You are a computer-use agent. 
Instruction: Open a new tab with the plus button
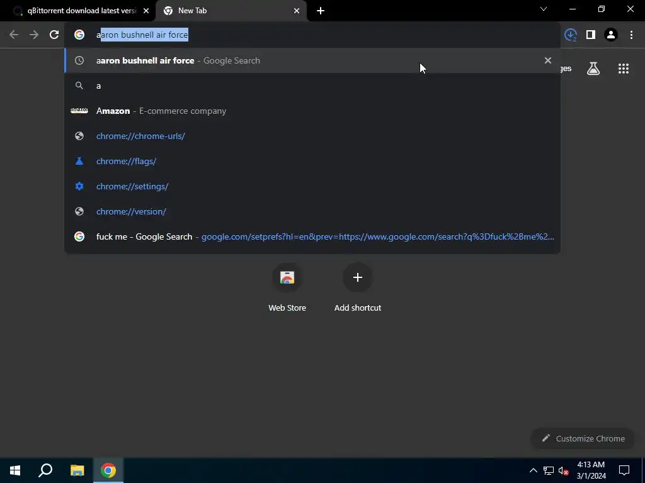coord(321,11)
